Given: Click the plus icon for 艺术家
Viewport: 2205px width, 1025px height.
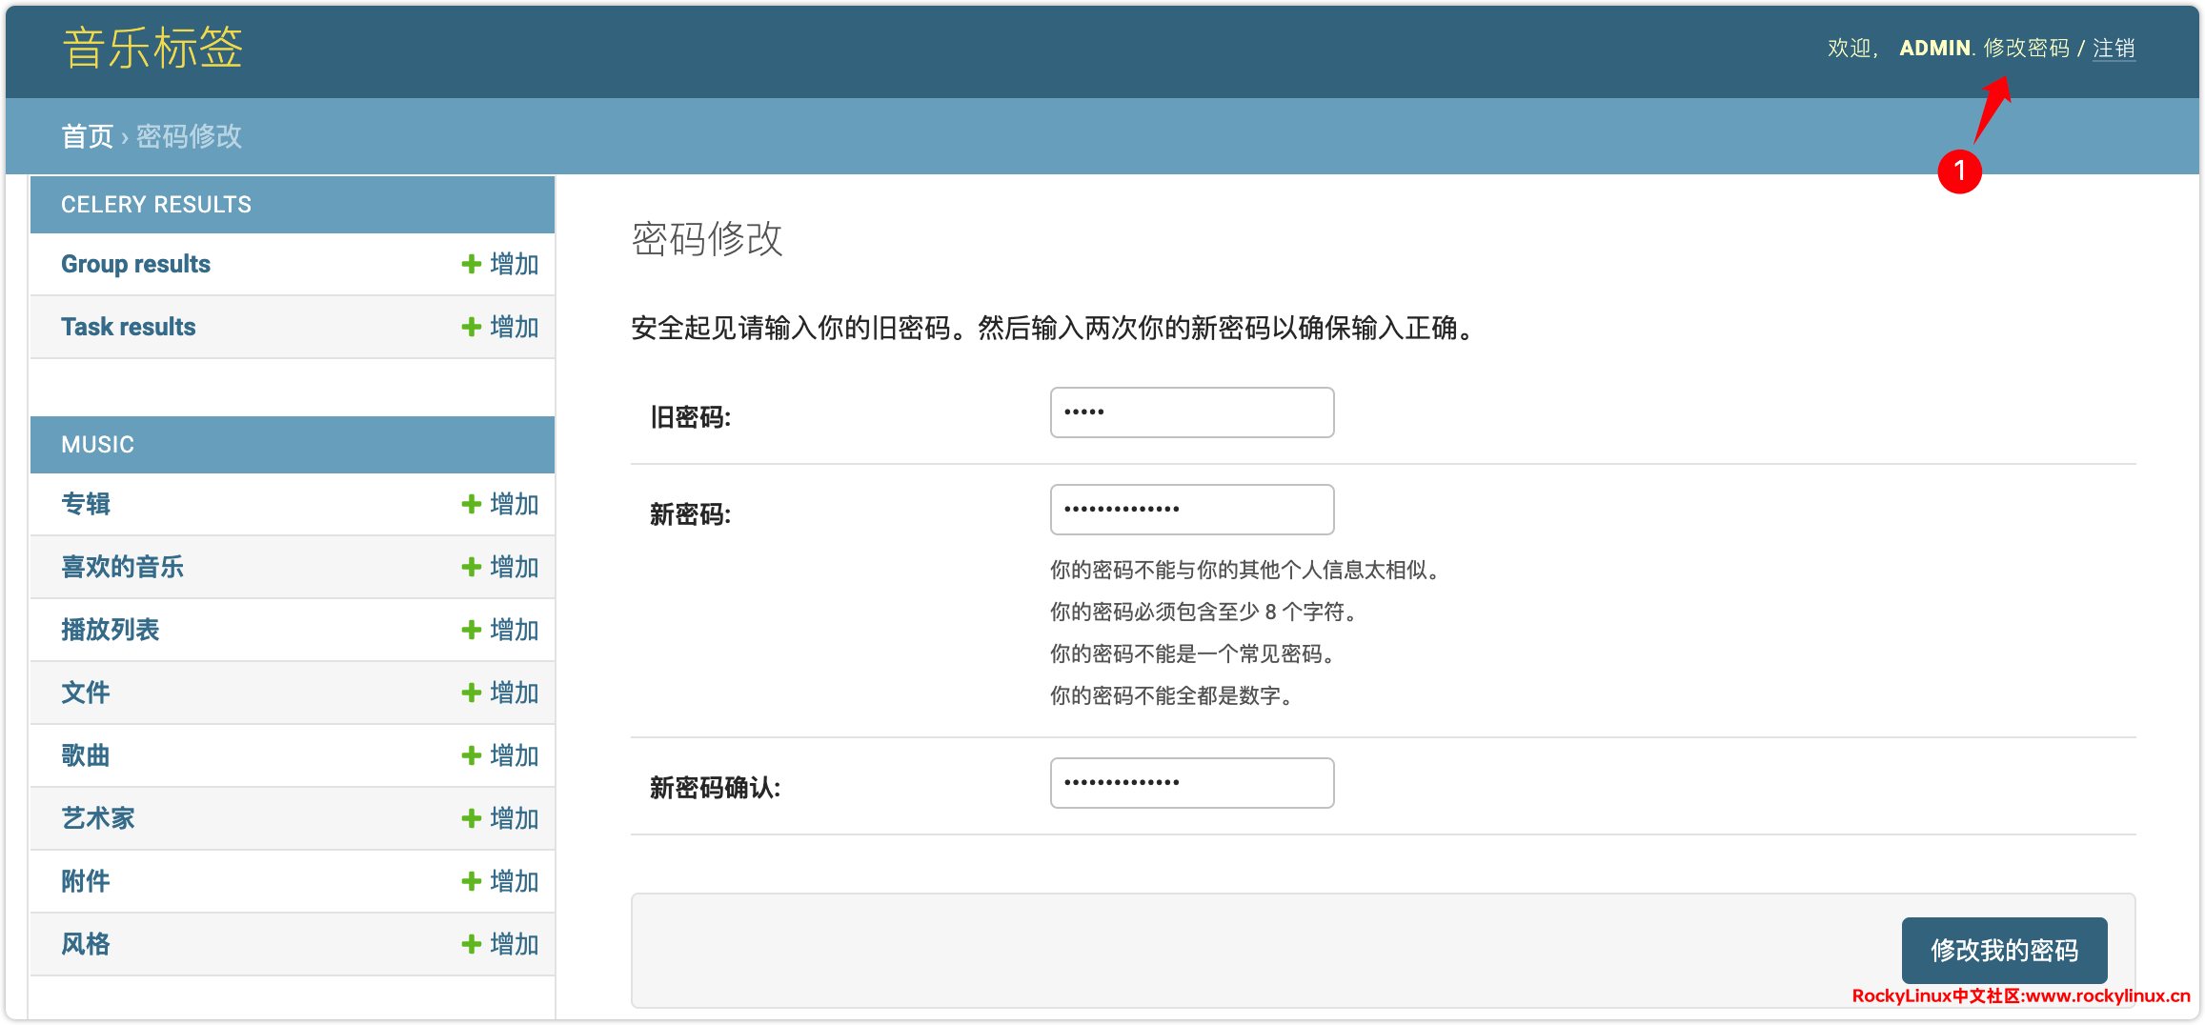Looking at the screenshot, I should pos(471,818).
